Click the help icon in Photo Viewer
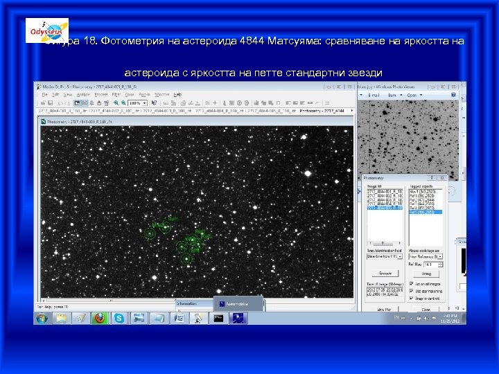Viewport: 499px width, 374px height. pyautogui.click(x=453, y=95)
